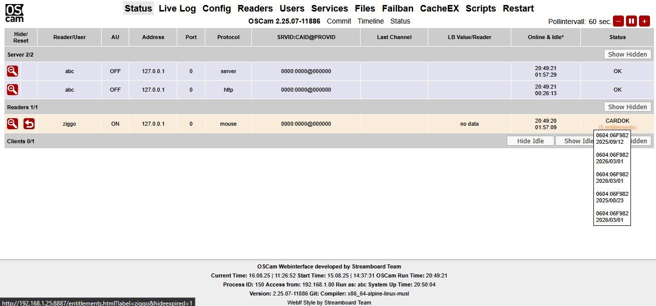Hide the ziggo reader with magnifier icon
Viewport: 656px width, 306px height.
(13, 124)
